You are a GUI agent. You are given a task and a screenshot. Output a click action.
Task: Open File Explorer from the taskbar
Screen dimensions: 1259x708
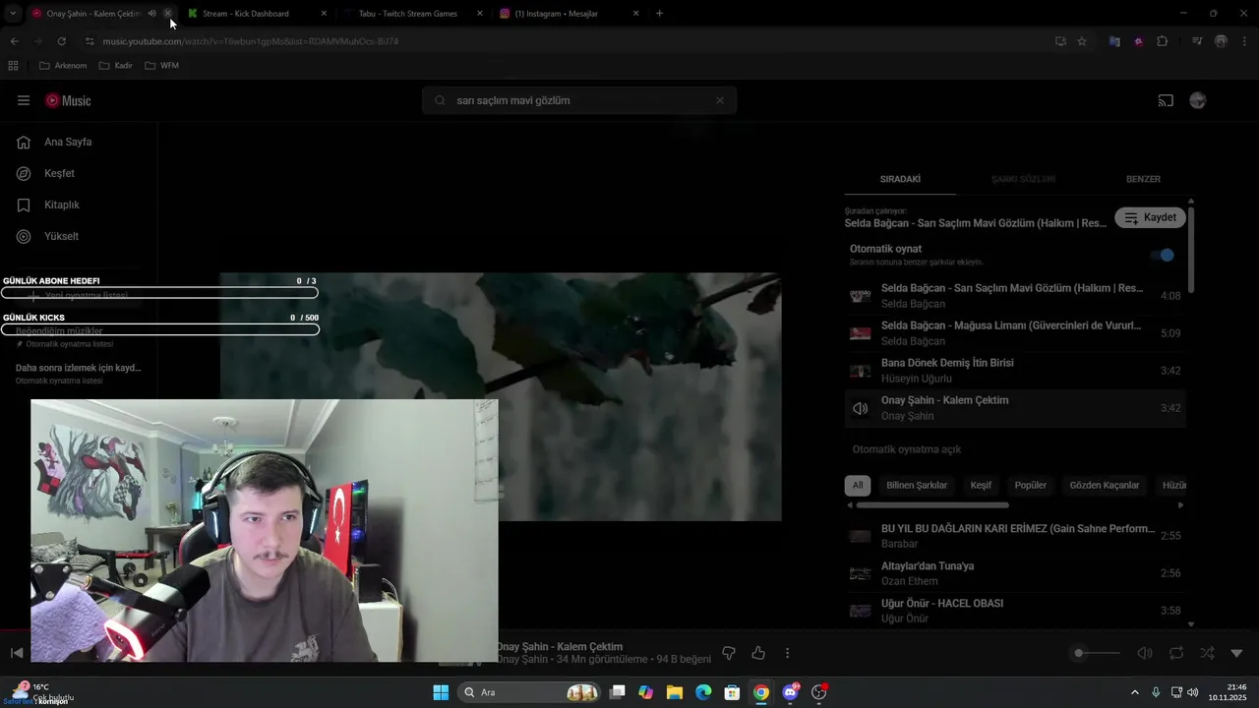675,692
